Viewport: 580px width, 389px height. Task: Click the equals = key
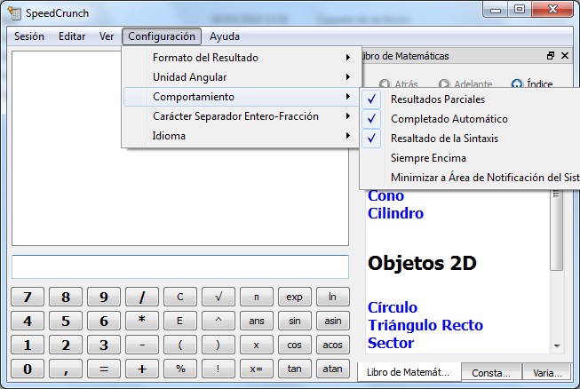coord(104,369)
